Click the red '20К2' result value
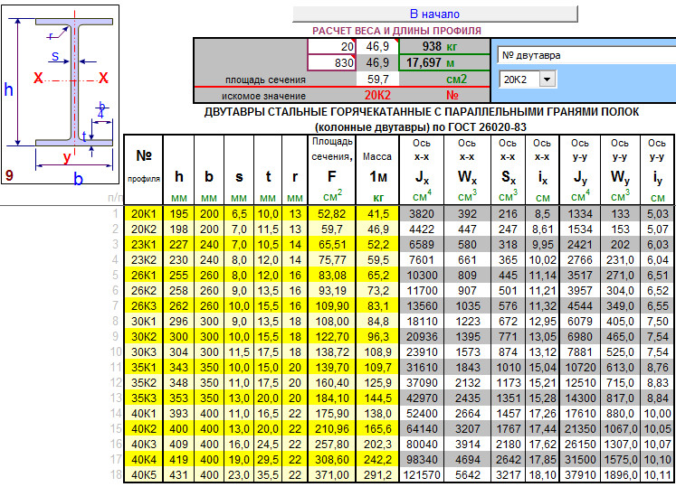This screenshot has width=676, height=487. pyautogui.click(x=377, y=95)
